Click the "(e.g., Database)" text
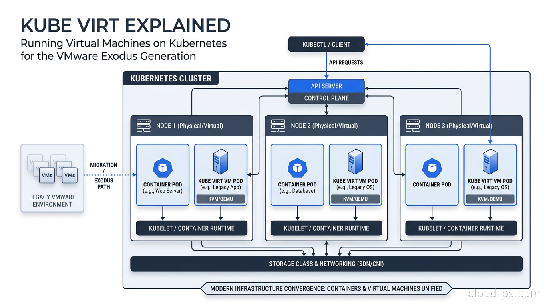Viewport: 551px width, 308px height. 297,191
